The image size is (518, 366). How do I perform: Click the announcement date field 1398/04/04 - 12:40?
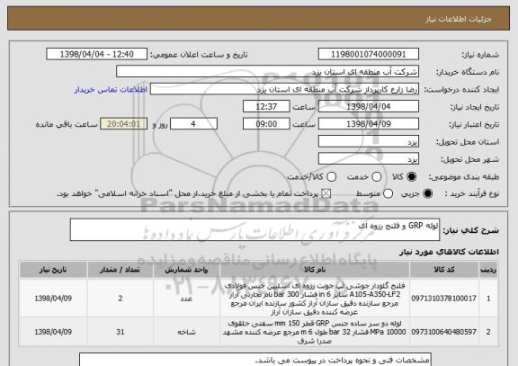97,54
